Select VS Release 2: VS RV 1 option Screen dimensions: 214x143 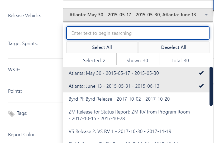pos(136,131)
